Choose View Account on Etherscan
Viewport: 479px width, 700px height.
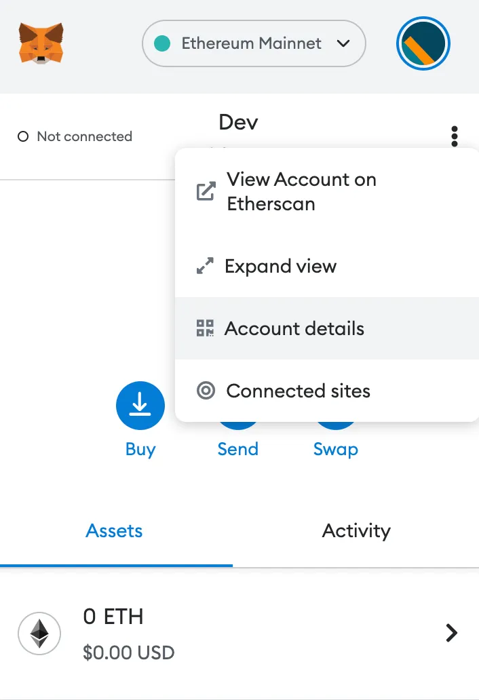301,191
